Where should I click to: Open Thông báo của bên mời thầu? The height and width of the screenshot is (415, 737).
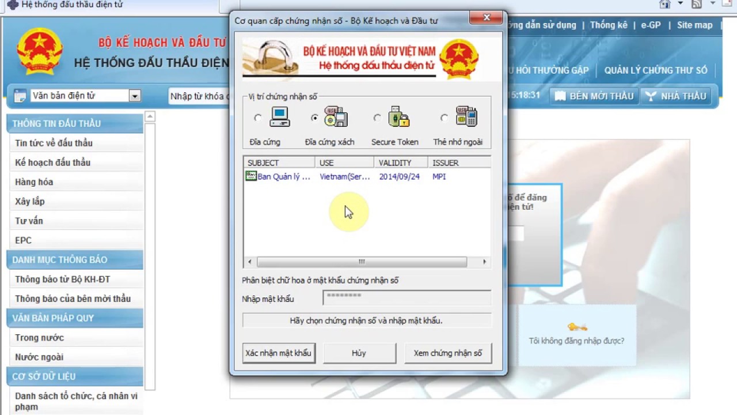(x=73, y=299)
